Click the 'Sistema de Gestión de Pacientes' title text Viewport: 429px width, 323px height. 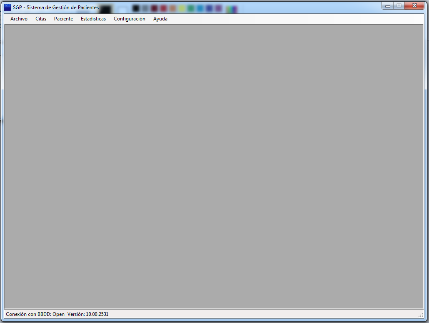(62, 8)
